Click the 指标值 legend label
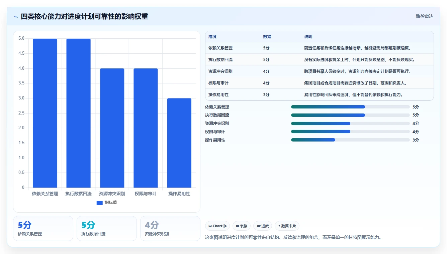This screenshot has width=447, height=254. tap(111, 203)
